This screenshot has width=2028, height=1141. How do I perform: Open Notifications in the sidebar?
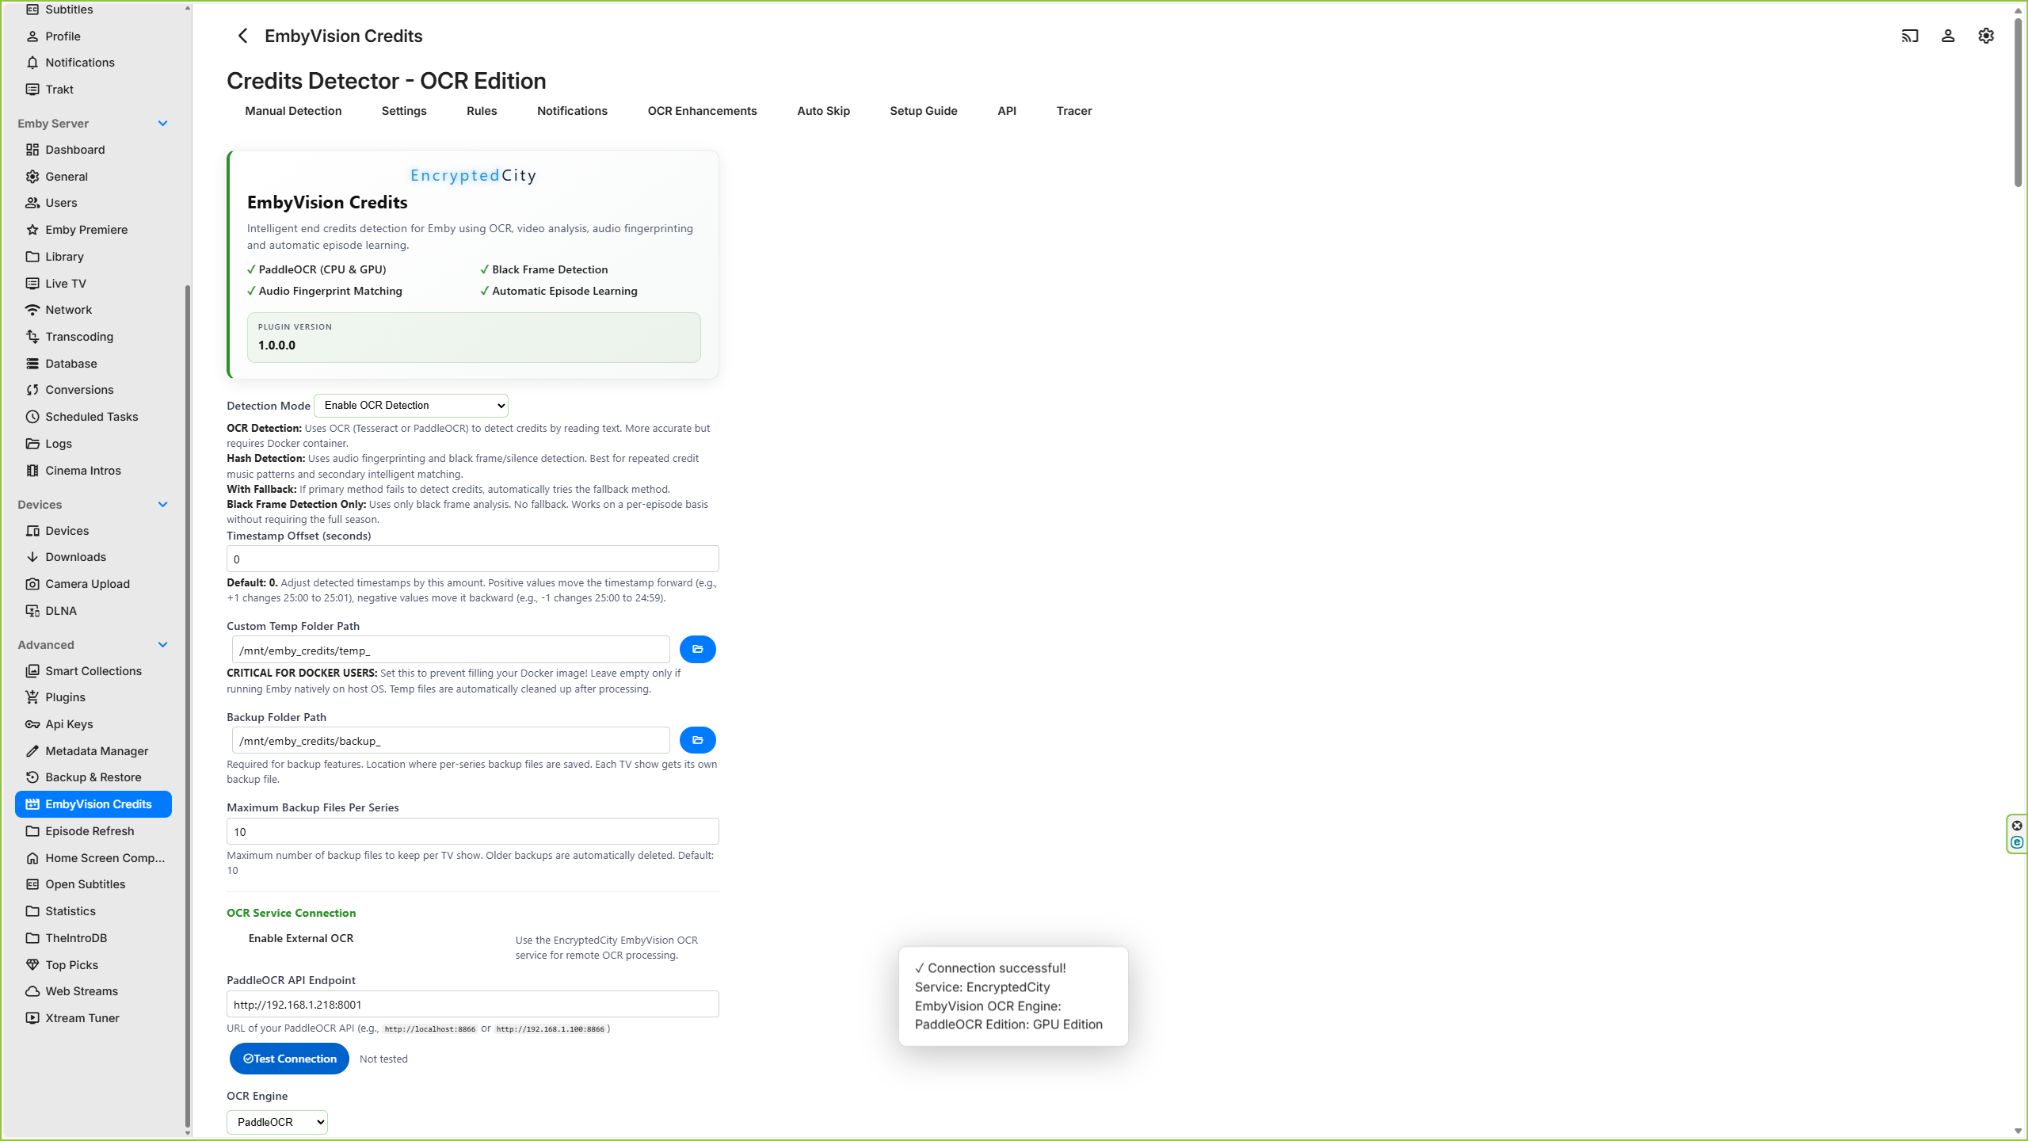(93, 63)
